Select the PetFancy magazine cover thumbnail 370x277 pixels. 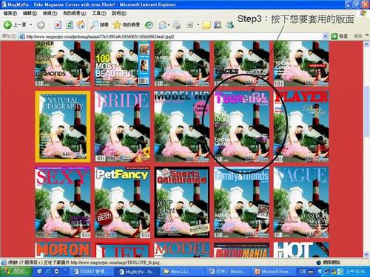click(x=122, y=202)
